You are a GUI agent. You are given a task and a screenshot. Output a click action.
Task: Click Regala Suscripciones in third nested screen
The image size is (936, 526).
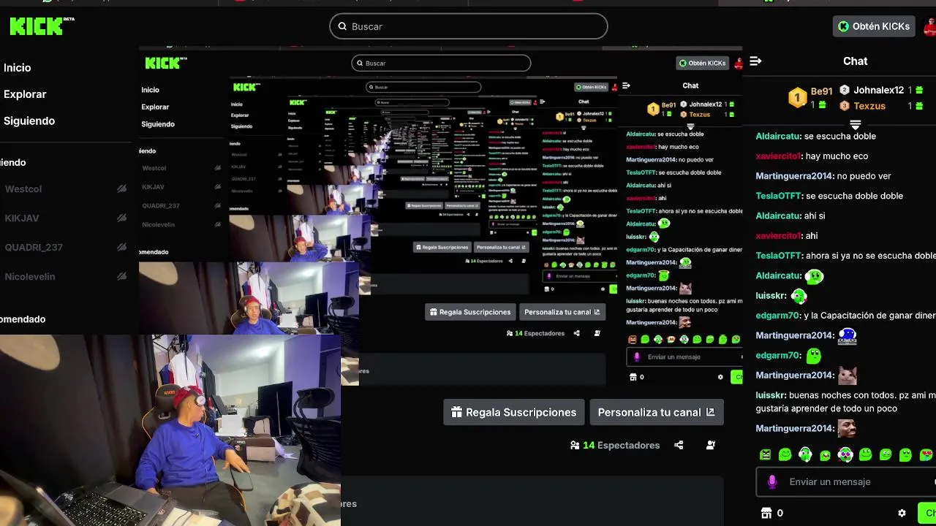(442, 247)
